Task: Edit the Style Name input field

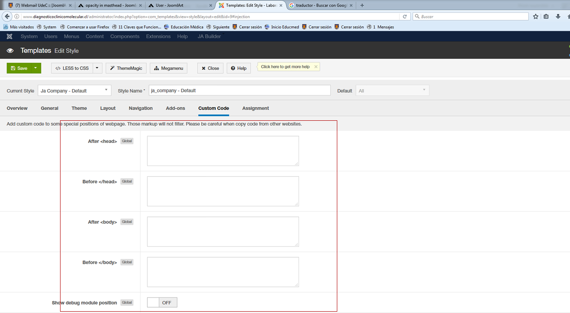Action: pos(240,91)
